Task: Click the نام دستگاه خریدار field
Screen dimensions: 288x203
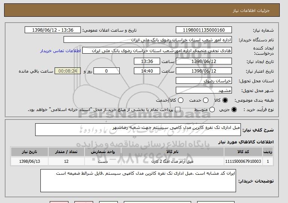Action: (148, 40)
